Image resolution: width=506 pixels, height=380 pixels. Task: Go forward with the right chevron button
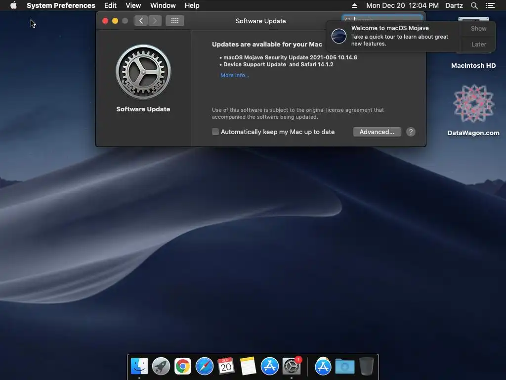coord(155,21)
